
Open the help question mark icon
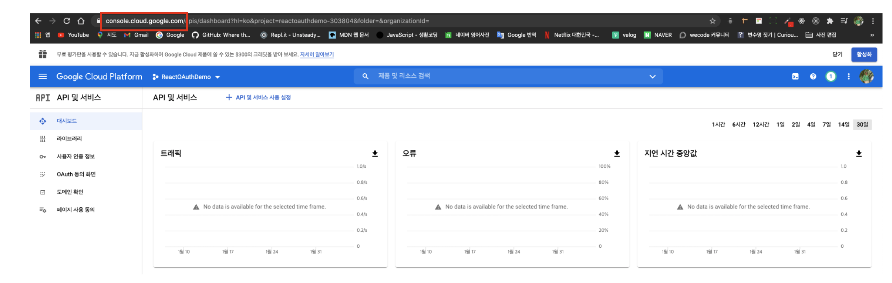pos(813,76)
